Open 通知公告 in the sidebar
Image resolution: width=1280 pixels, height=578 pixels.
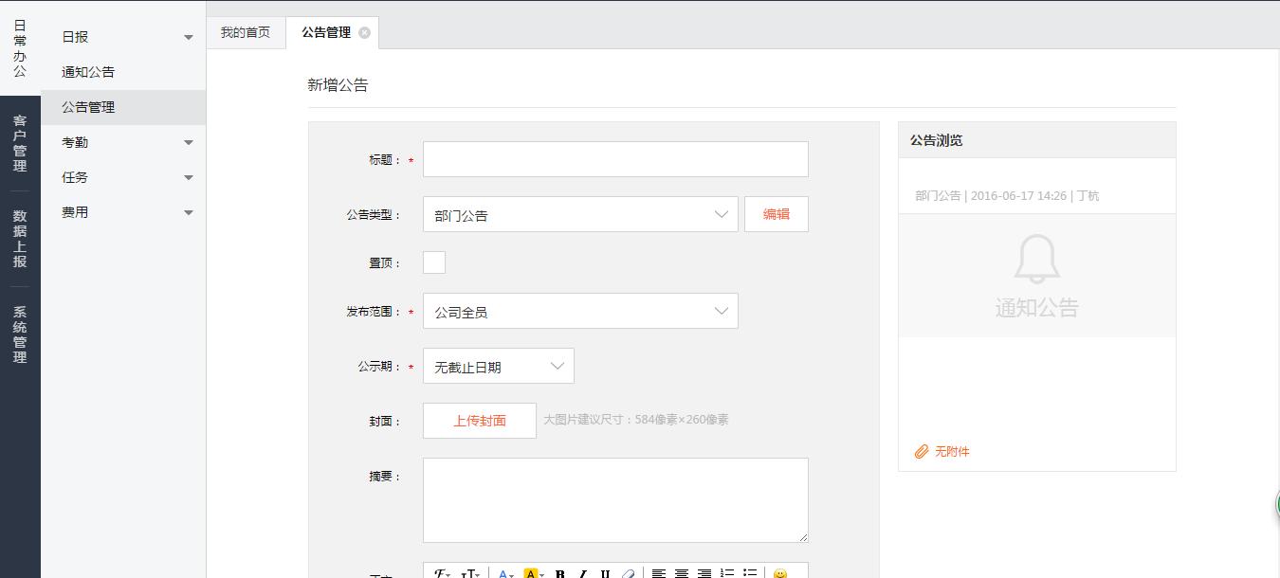(x=88, y=72)
